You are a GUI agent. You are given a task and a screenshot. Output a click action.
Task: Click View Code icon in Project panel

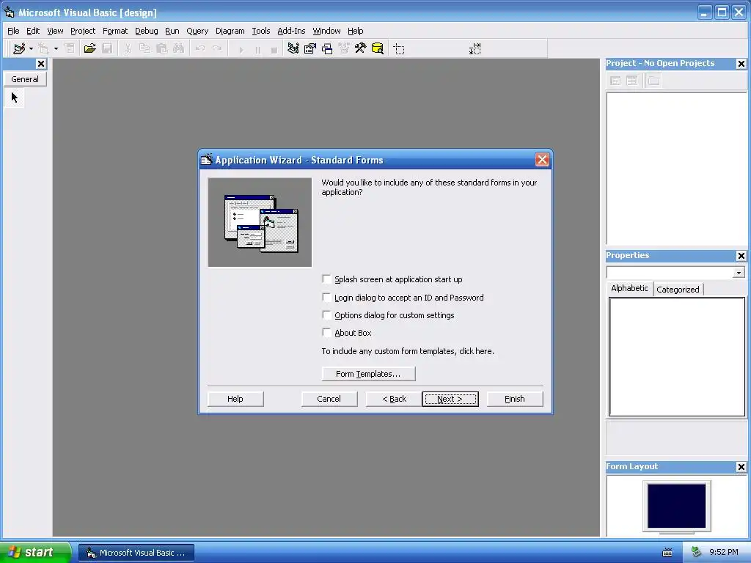click(x=615, y=81)
